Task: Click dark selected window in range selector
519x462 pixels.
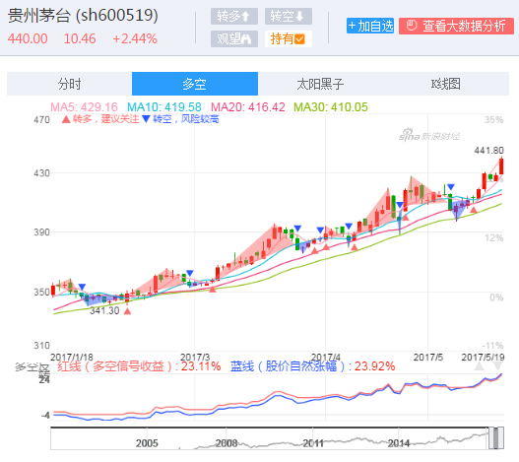Action: (x=495, y=437)
